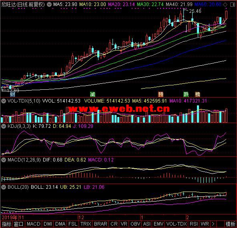Click the BOLL(20) indicator name
Image resolution: width=237 pixels, height=228 pixels.
18,187
